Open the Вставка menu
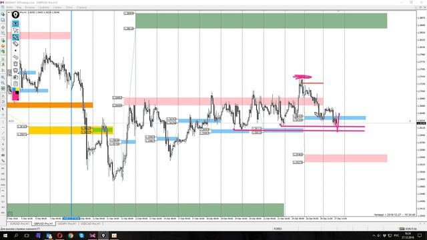427x240 pixels. pos(30,7)
